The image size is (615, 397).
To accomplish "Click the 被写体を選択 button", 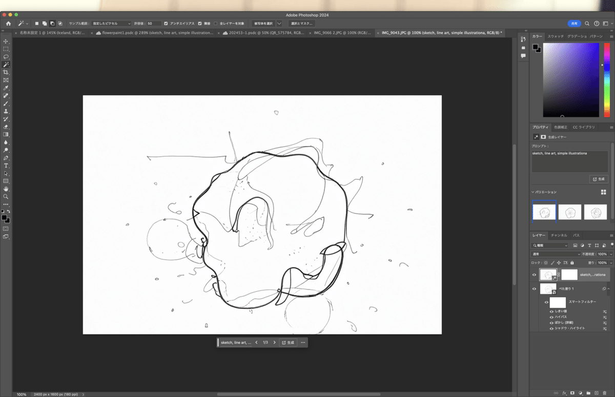I will point(263,24).
